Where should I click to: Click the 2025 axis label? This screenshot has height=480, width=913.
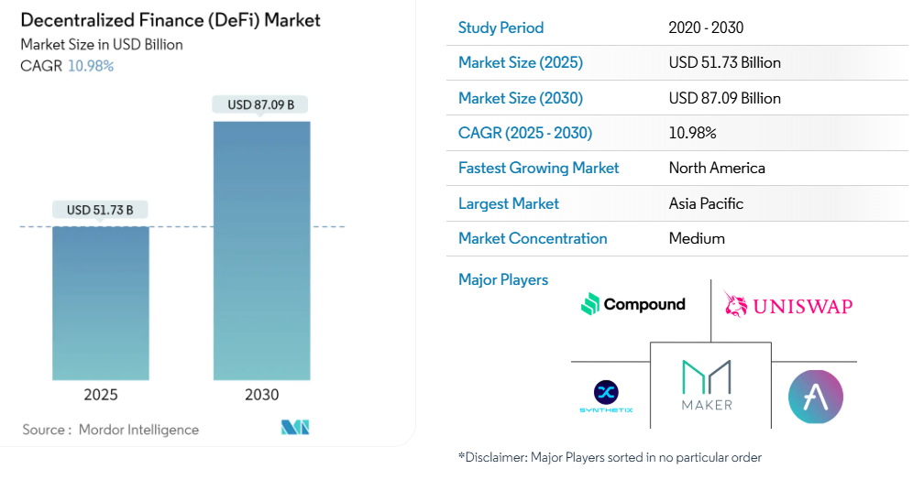(101, 395)
